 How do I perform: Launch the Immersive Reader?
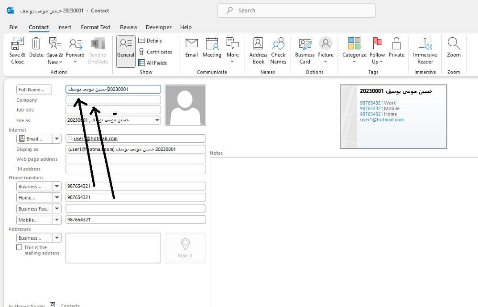[425, 43]
